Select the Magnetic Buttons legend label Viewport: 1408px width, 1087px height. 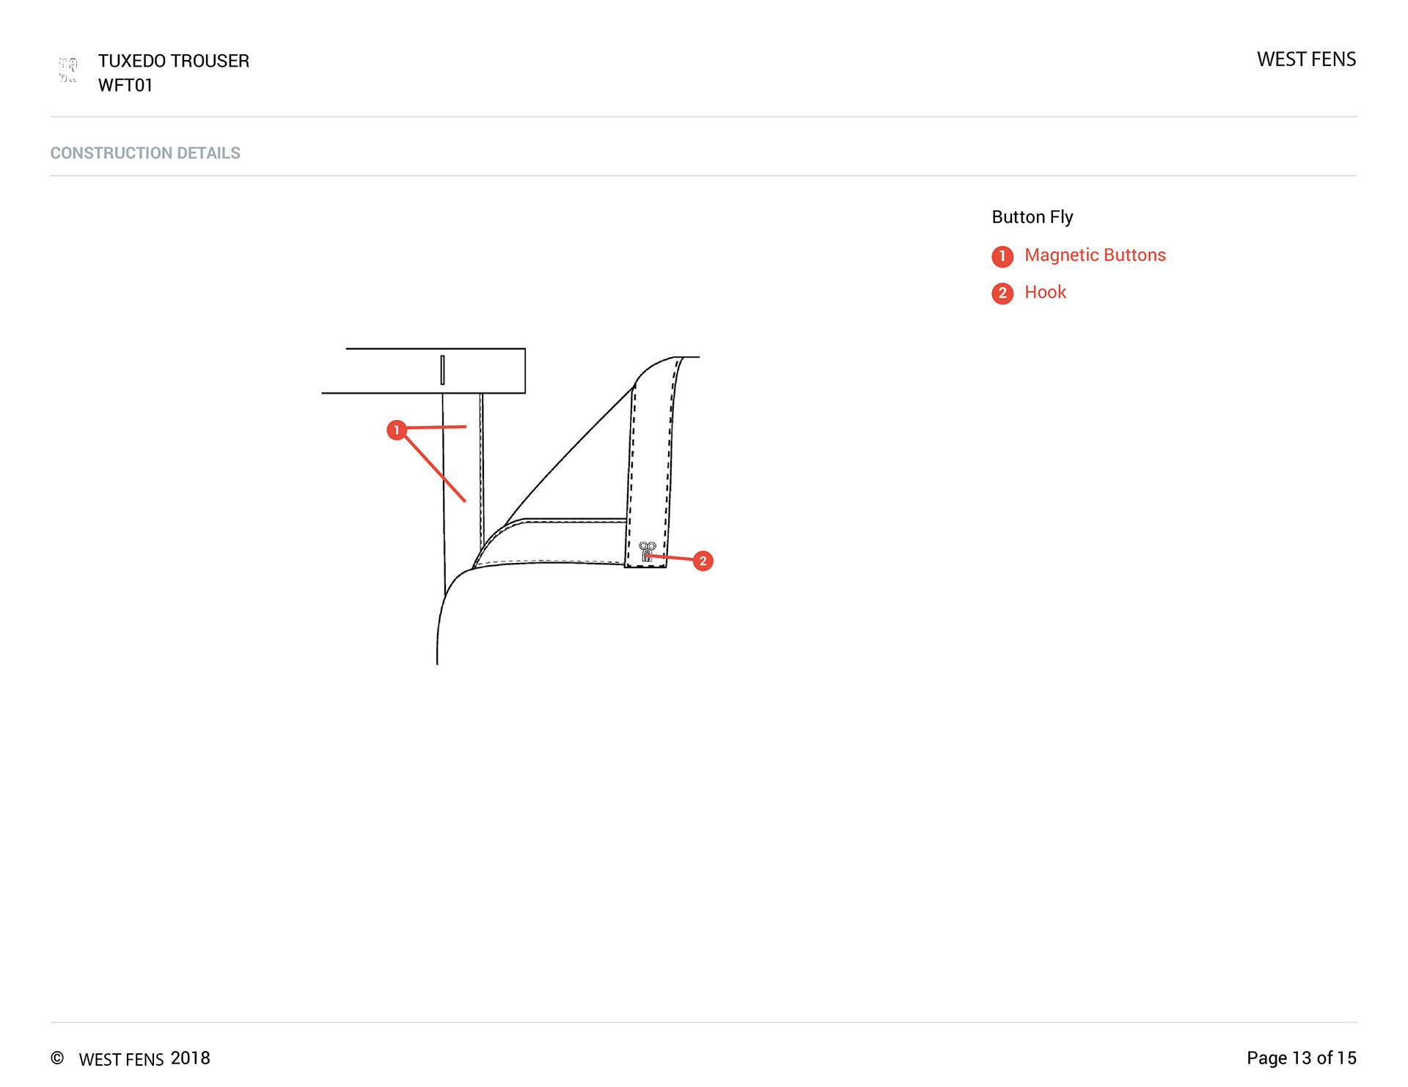click(1094, 255)
